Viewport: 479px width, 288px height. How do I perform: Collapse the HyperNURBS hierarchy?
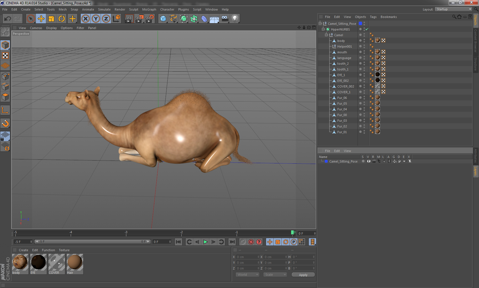(323, 29)
